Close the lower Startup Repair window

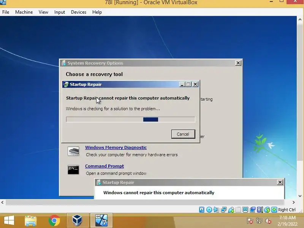click(280, 182)
